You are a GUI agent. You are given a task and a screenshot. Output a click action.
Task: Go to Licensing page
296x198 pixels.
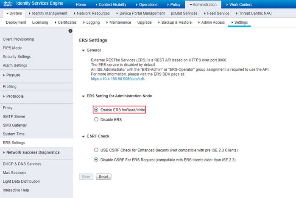point(40,22)
